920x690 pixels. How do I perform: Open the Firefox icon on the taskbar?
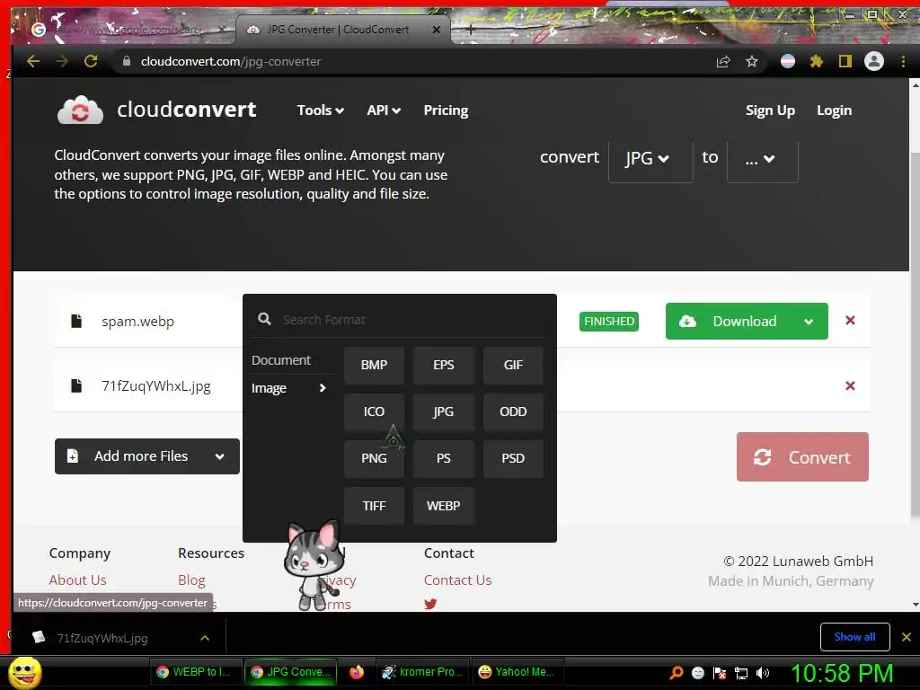click(356, 672)
